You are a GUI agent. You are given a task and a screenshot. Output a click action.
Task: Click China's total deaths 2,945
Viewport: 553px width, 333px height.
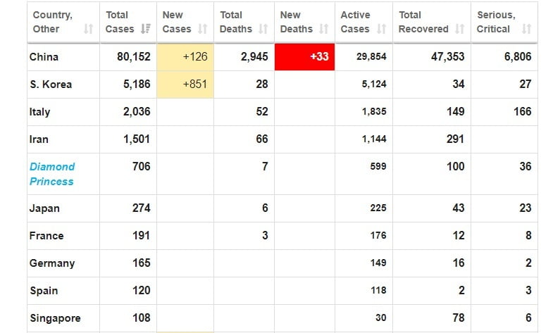tap(254, 57)
